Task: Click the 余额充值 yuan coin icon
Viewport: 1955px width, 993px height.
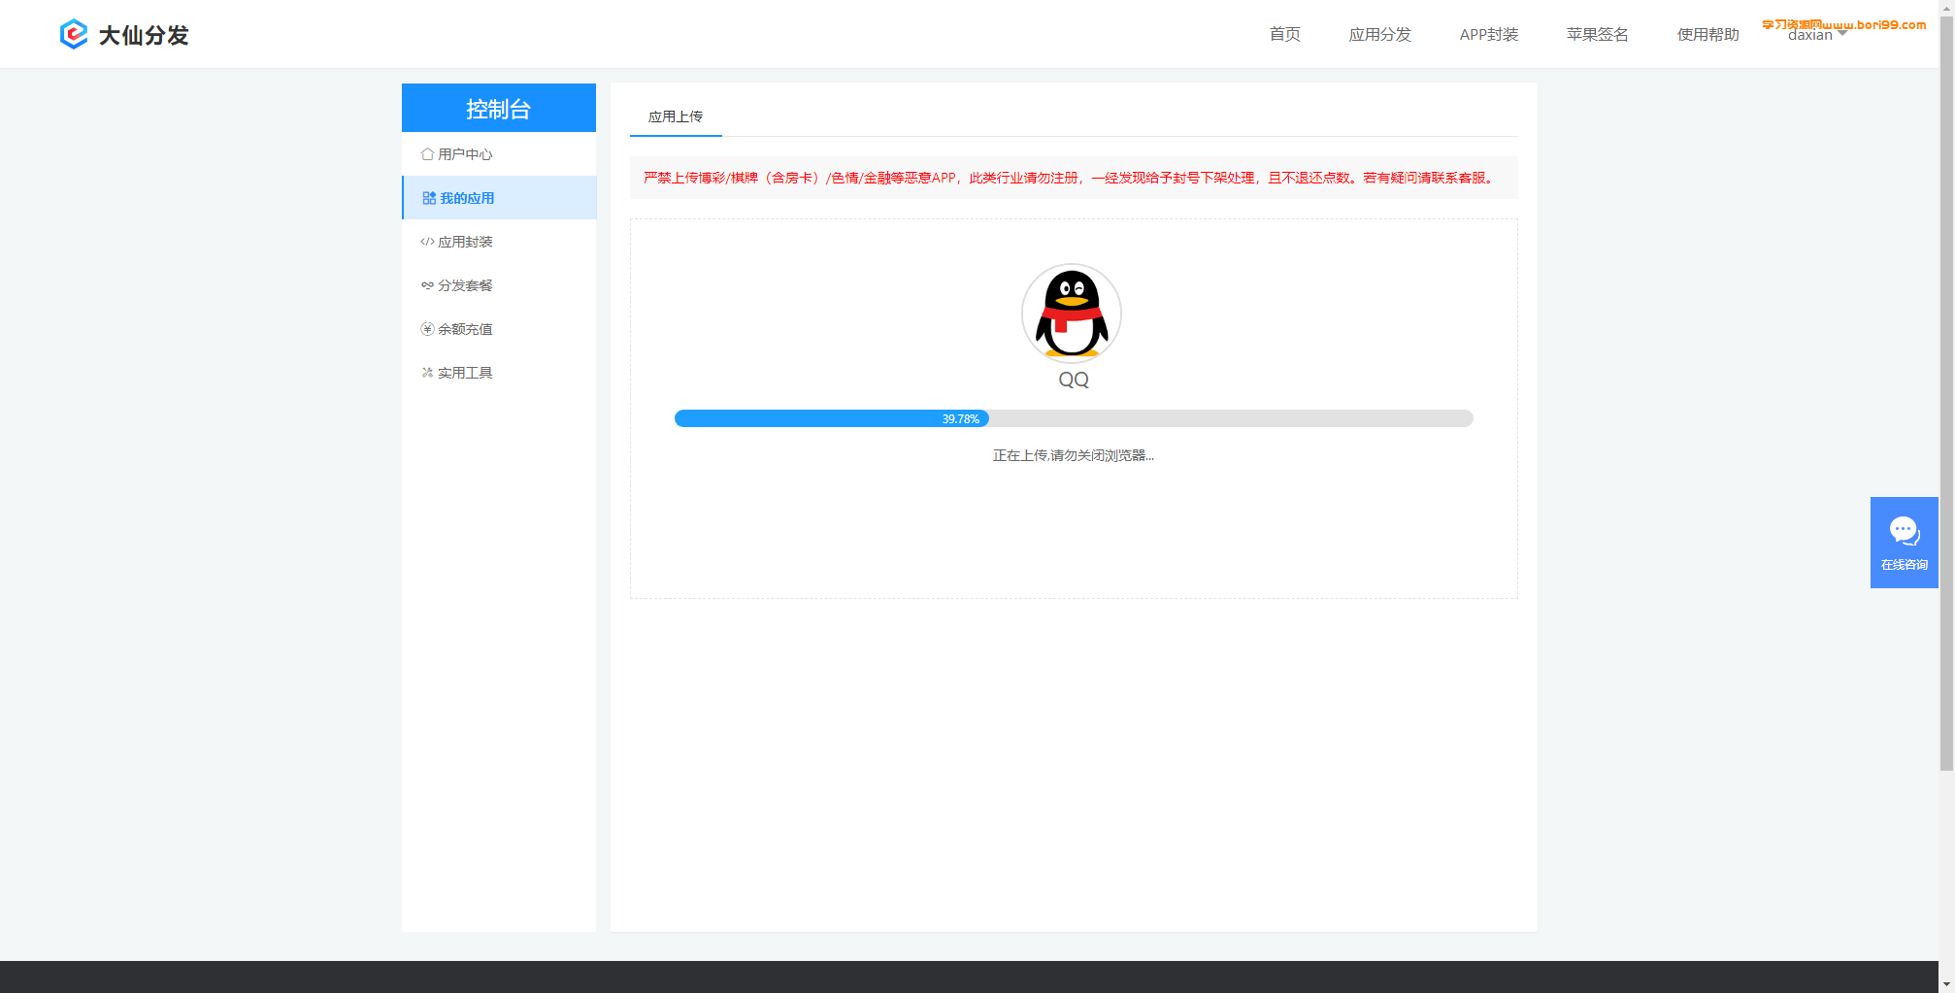Action: pos(427,329)
